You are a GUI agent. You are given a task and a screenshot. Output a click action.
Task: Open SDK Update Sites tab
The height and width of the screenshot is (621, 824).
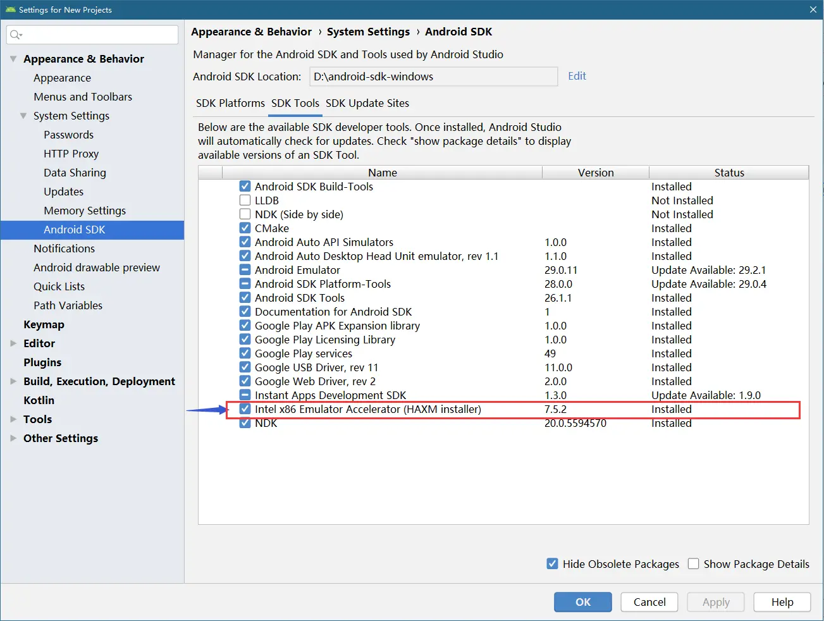click(x=367, y=103)
